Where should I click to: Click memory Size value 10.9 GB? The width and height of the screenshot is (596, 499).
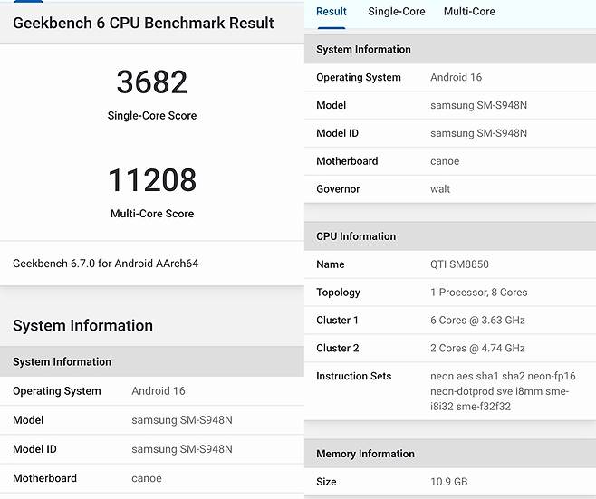449,482
